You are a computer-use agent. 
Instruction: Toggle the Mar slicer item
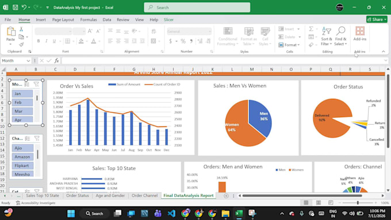tap(22, 111)
